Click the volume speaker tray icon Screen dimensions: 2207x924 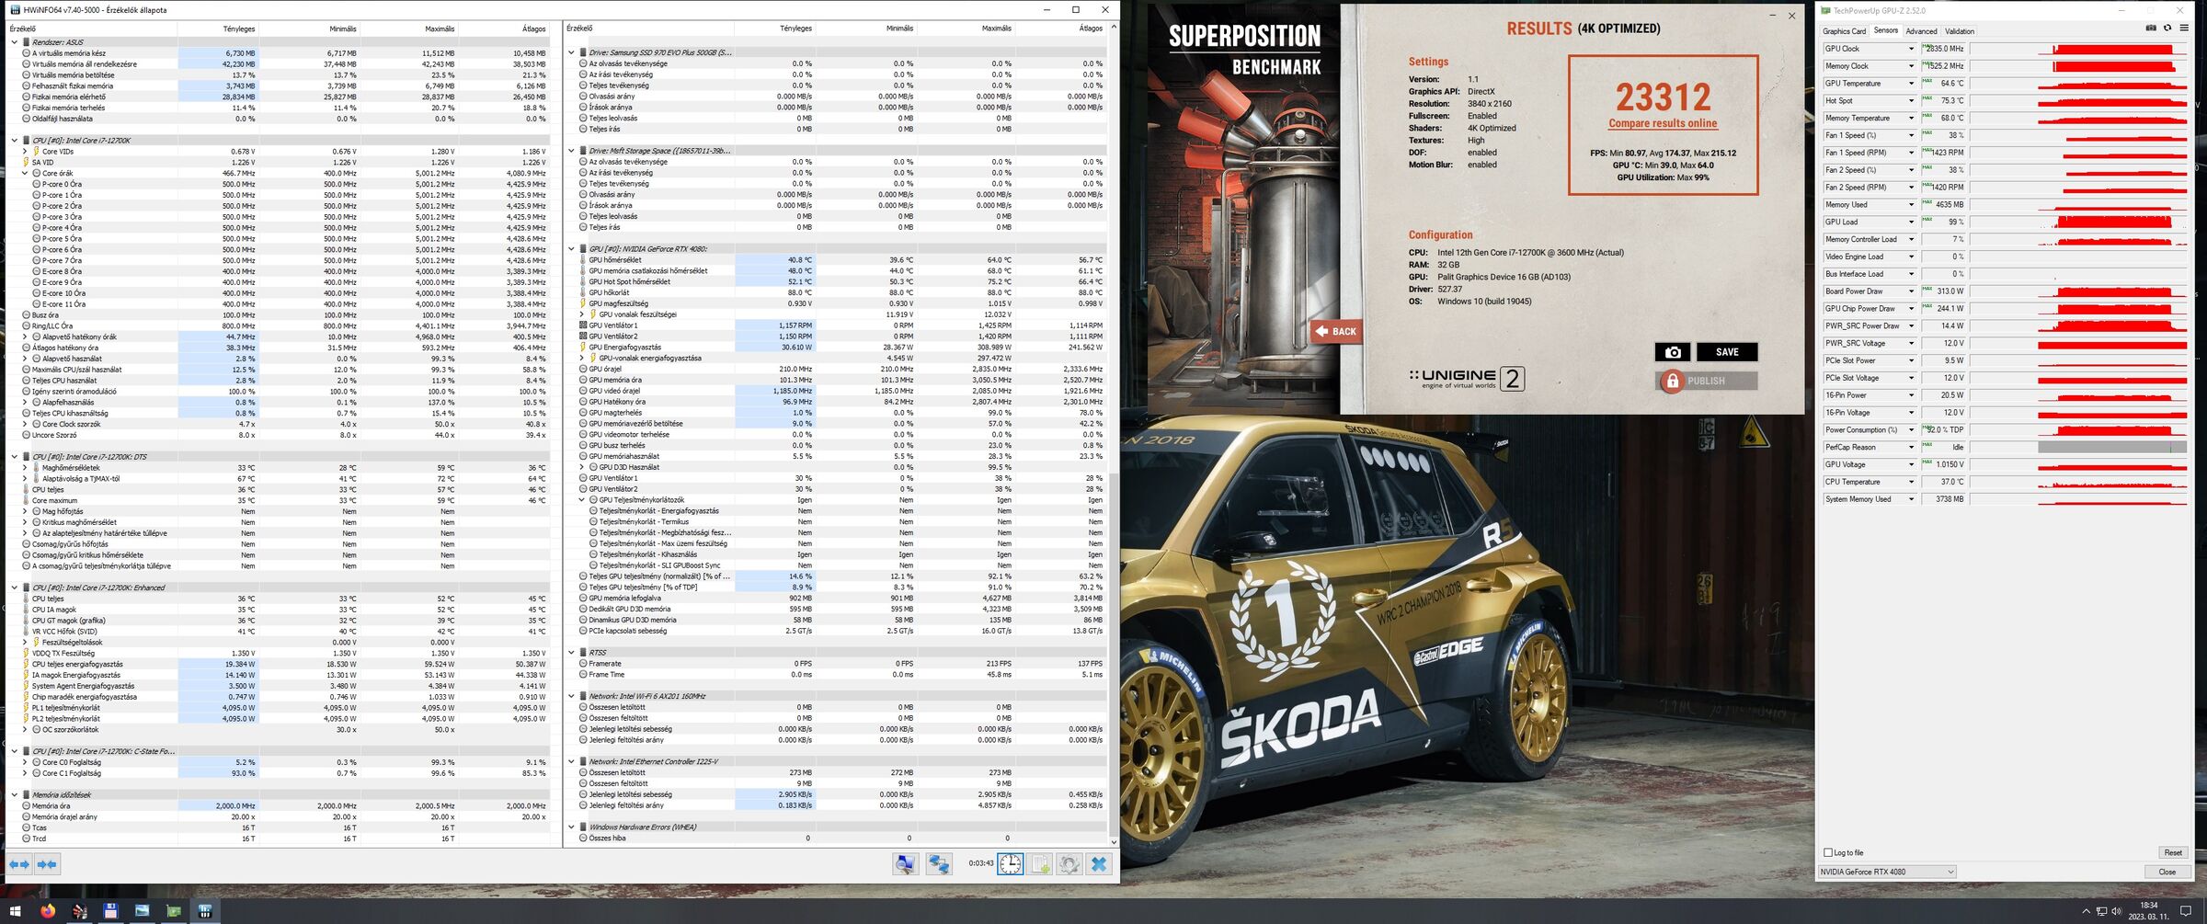(x=2116, y=911)
